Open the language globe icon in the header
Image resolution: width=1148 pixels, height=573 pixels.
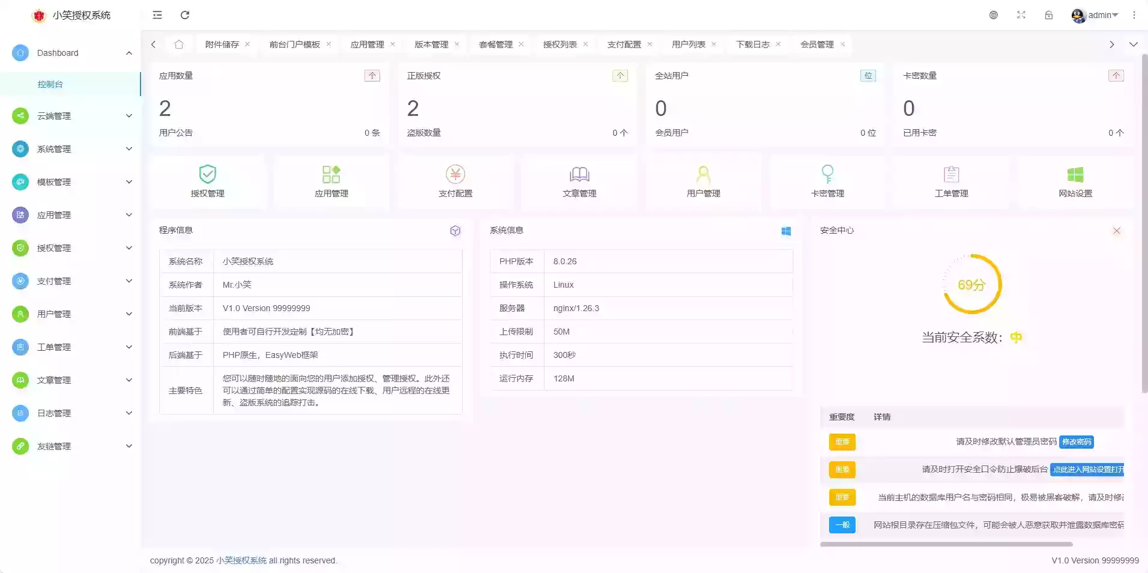point(994,15)
